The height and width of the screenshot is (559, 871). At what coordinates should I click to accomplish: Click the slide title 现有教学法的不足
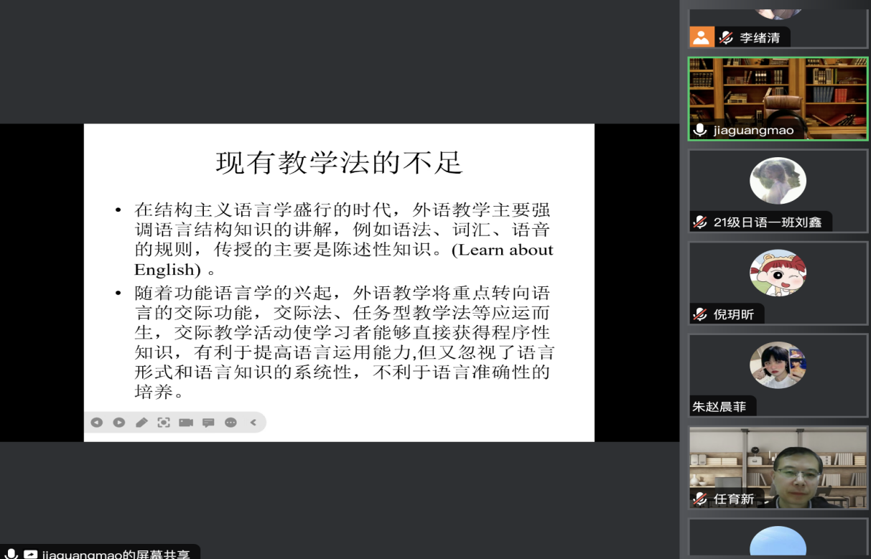pos(339,163)
